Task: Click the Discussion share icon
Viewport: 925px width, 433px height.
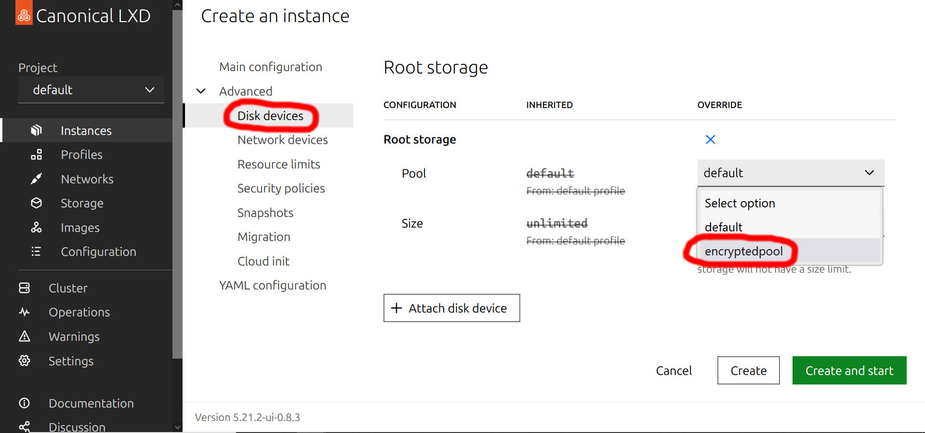Action: coord(24,427)
